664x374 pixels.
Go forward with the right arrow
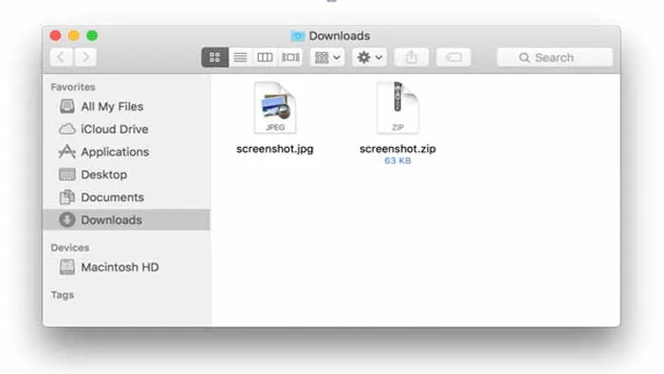[85, 57]
